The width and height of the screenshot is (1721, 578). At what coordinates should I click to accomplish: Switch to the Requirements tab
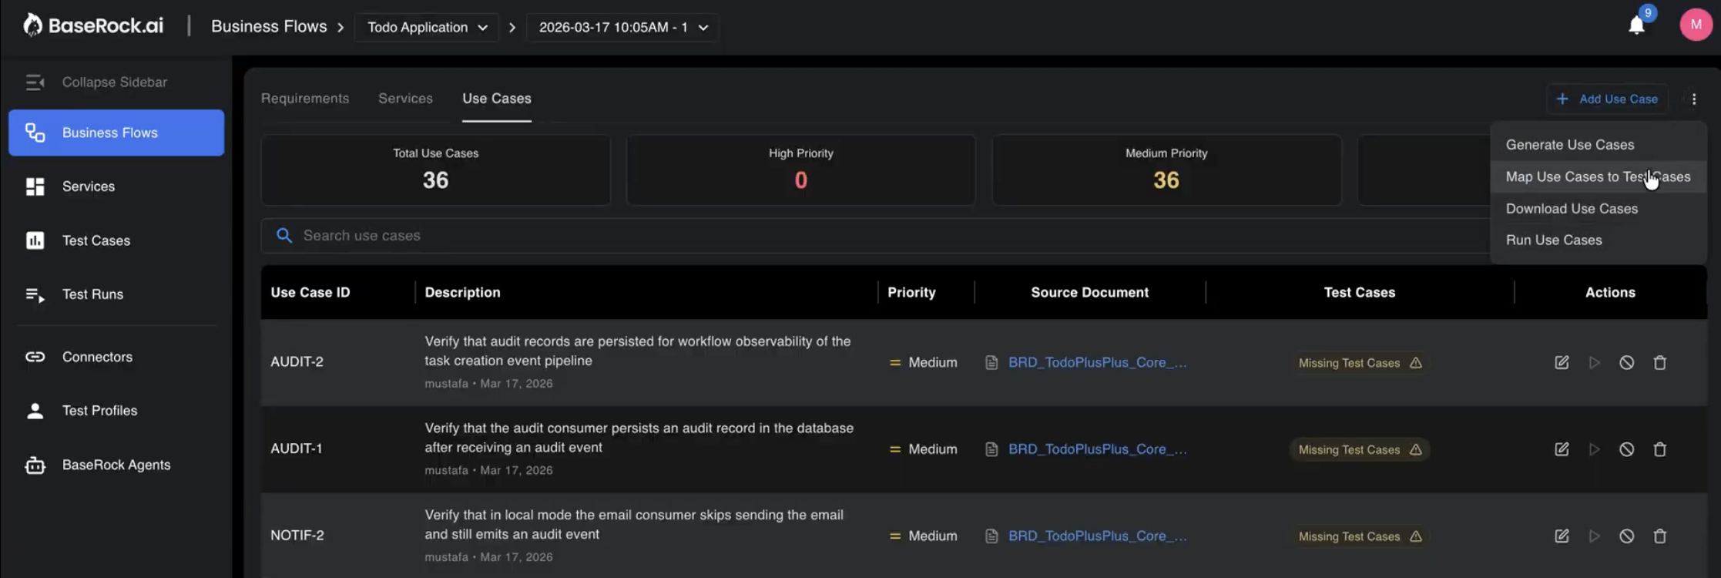coord(304,99)
